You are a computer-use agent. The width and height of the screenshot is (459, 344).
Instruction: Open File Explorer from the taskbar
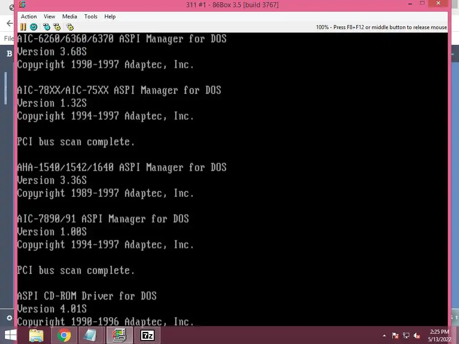[x=36, y=335]
